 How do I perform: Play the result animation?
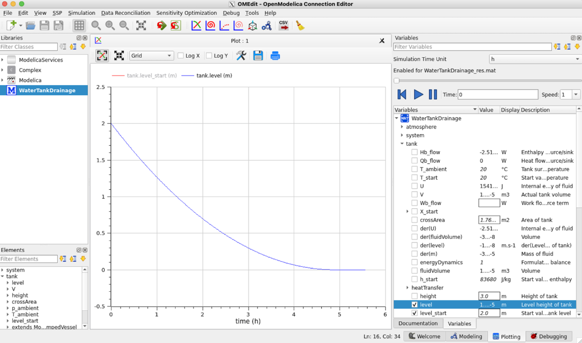pyautogui.click(x=419, y=95)
